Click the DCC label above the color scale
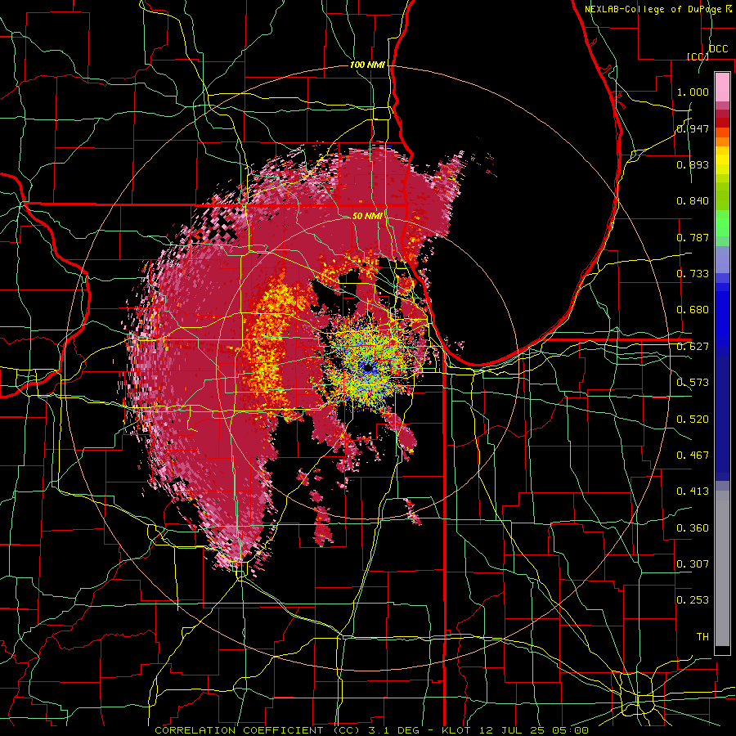The width and height of the screenshot is (736, 736). point(718,49)
